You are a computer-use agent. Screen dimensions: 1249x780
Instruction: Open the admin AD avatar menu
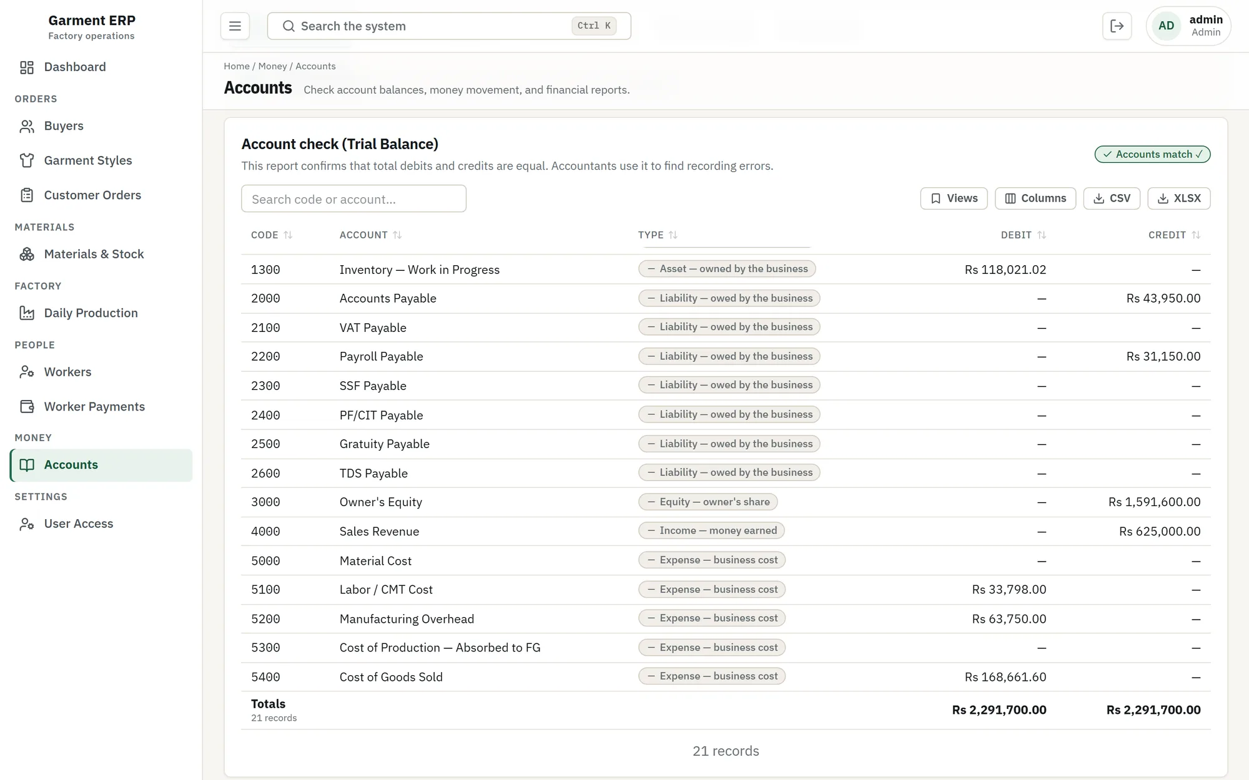(1188, 26)
